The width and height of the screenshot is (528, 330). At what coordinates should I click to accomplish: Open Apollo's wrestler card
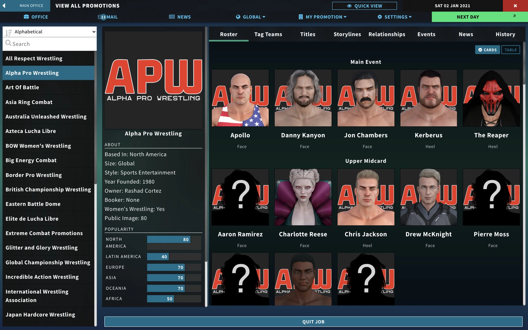[240, 98]
